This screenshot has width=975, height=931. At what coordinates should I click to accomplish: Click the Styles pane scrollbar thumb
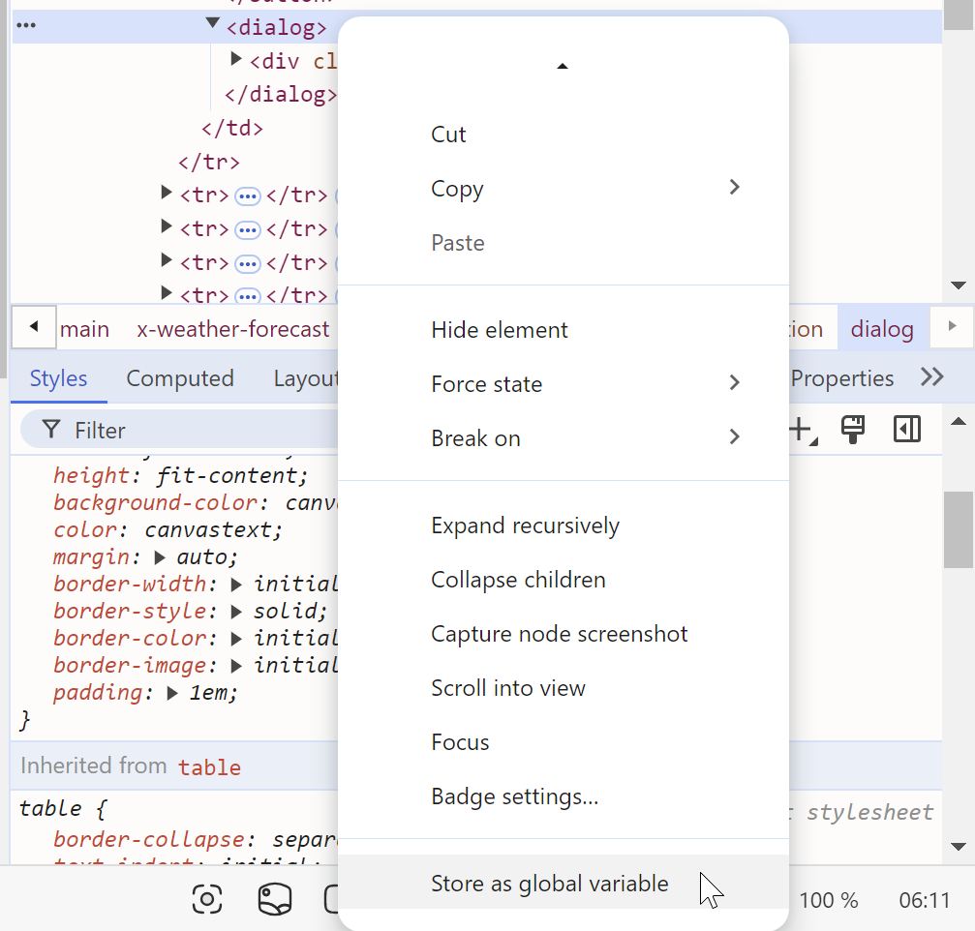coord(959,529)
